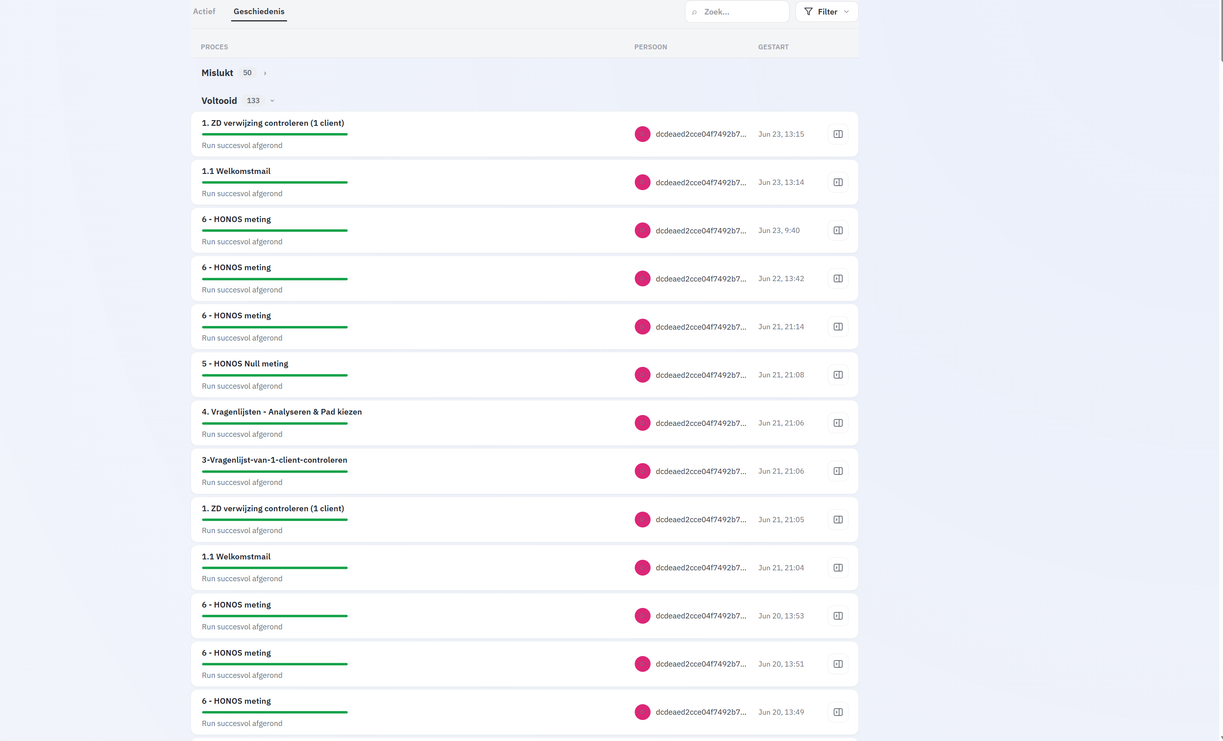This screenshot has height=741, width=1223.
Task: Open side panel for the Jun 20, 13:51 run
Action: coord(838,664)
